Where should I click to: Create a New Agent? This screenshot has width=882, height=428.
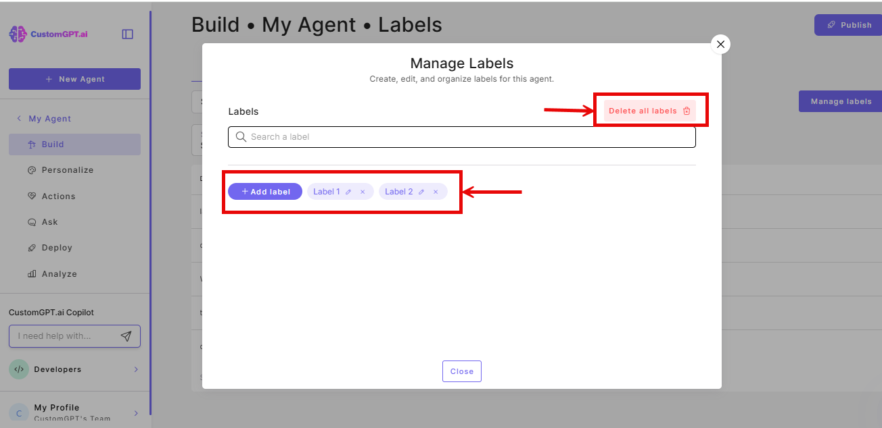[x=74, y=79]
